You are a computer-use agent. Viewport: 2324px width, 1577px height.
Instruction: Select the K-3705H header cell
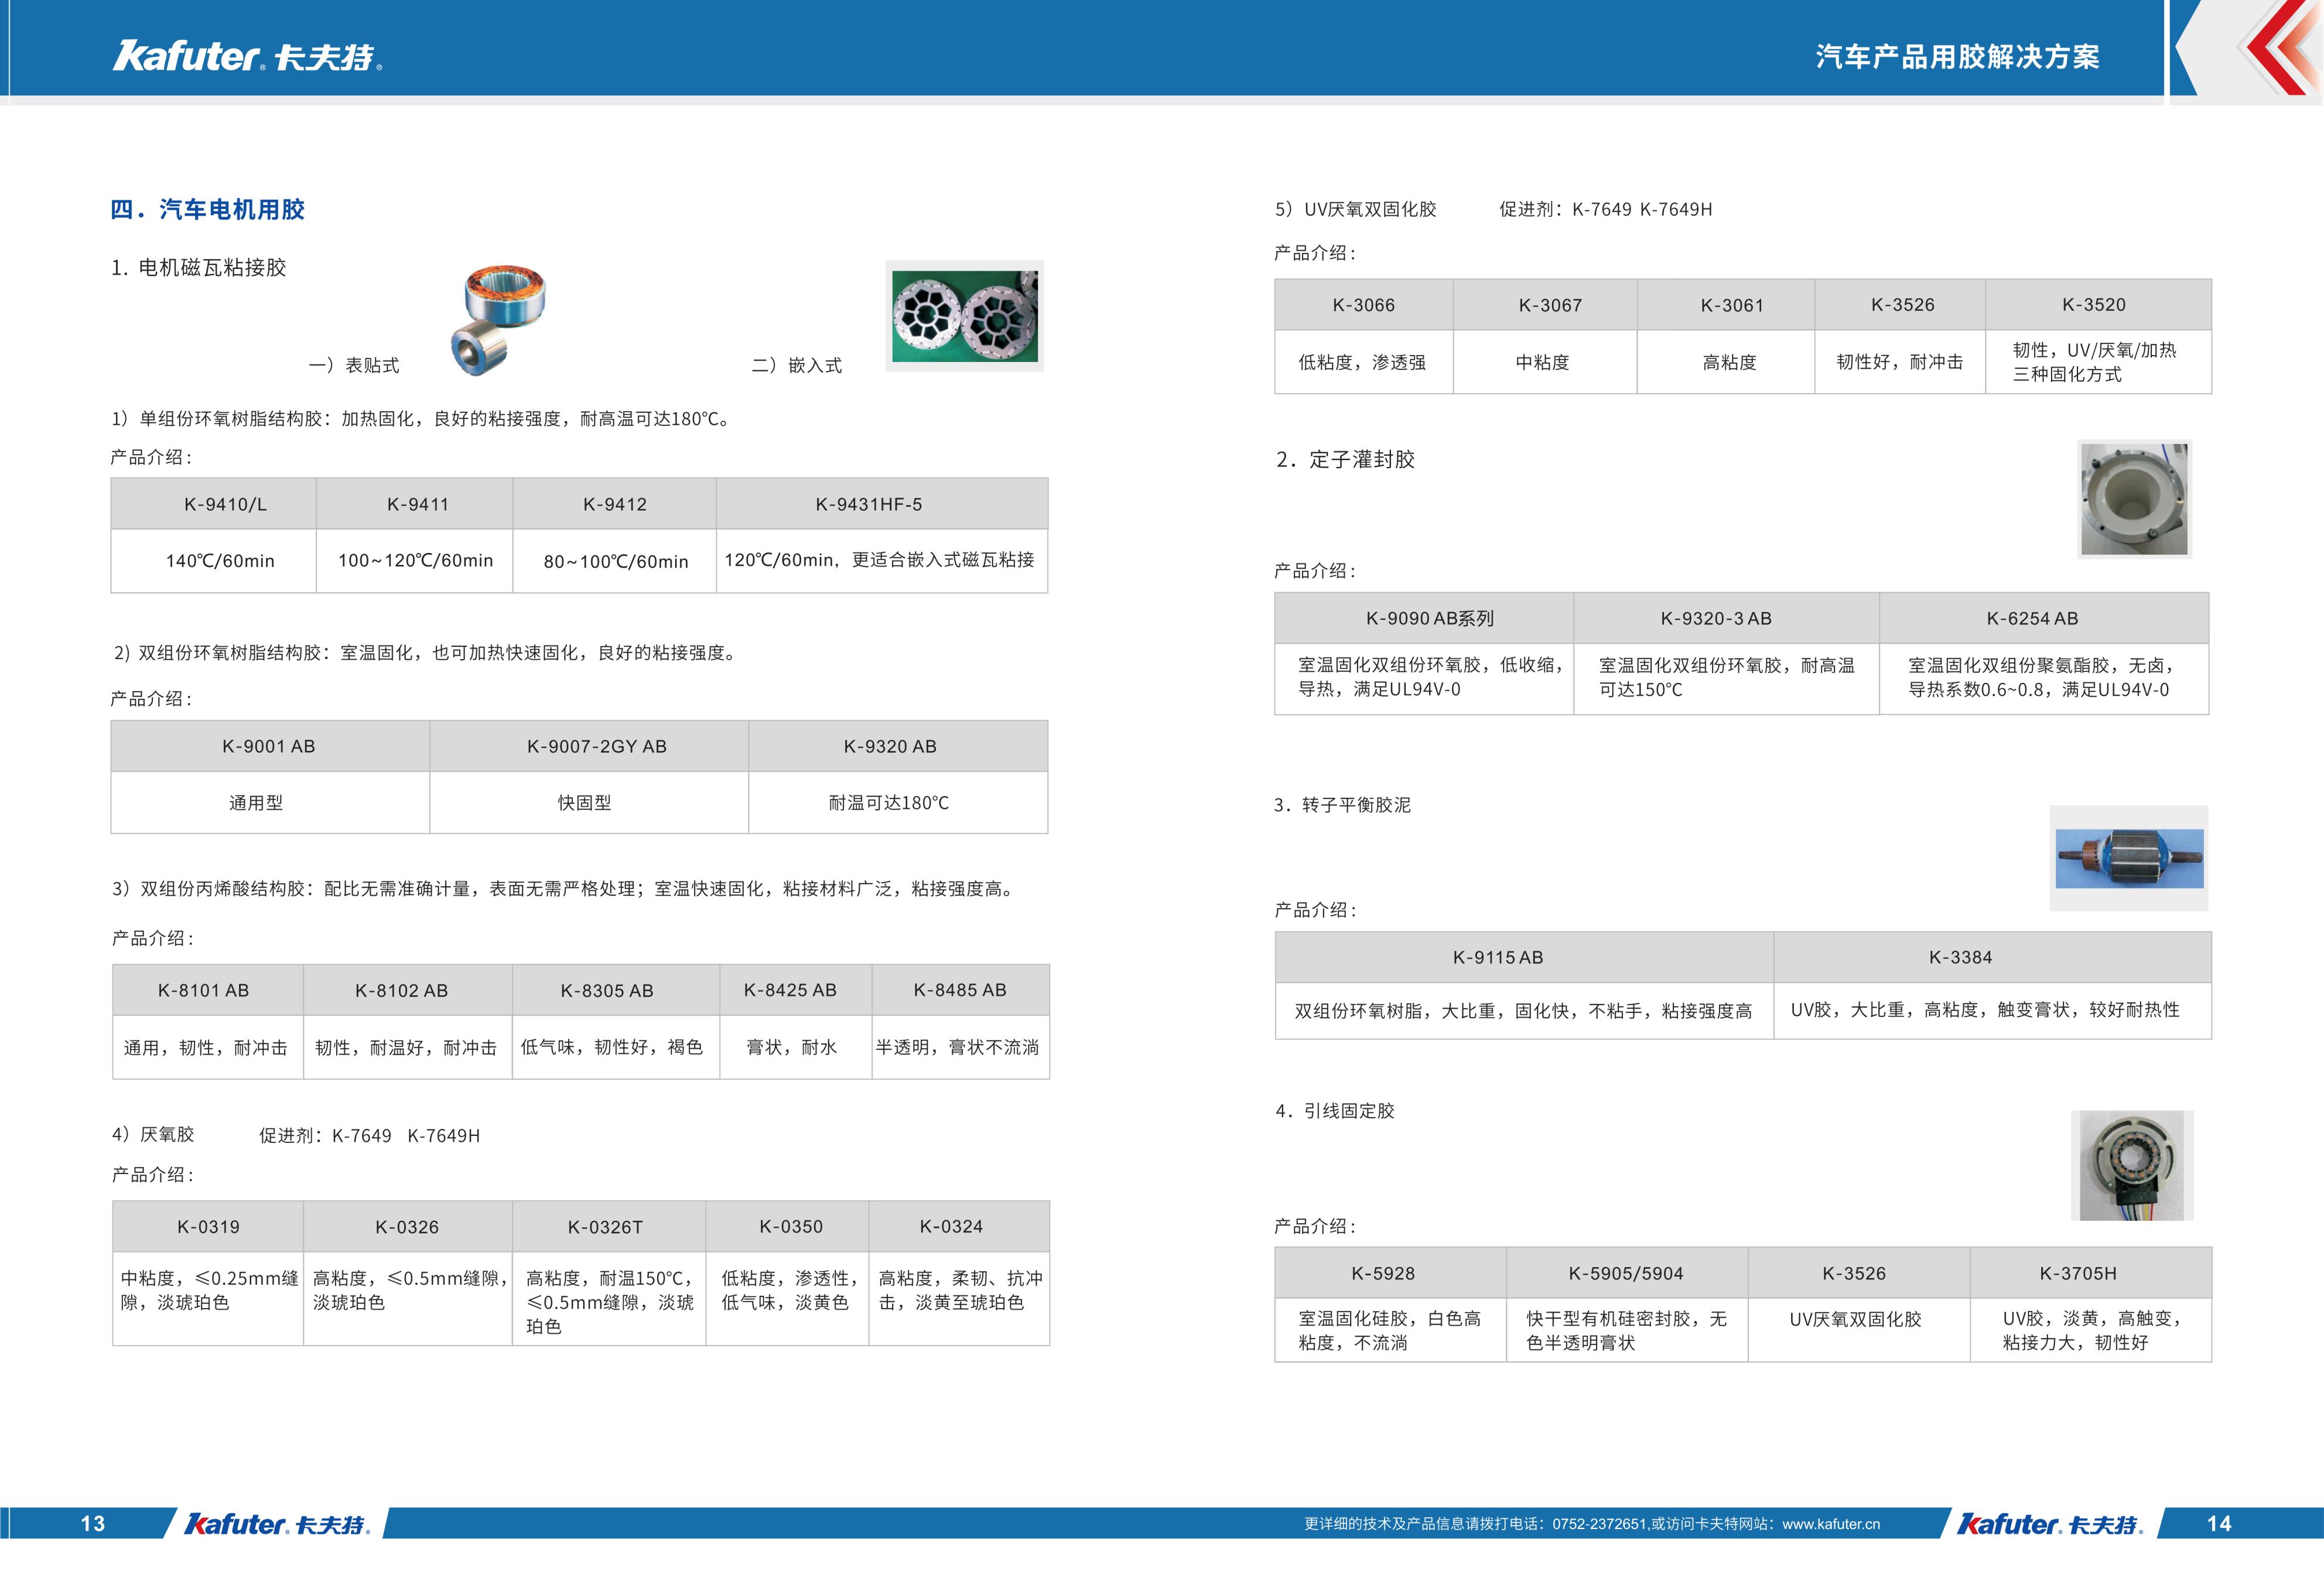click(2090, 1273)
